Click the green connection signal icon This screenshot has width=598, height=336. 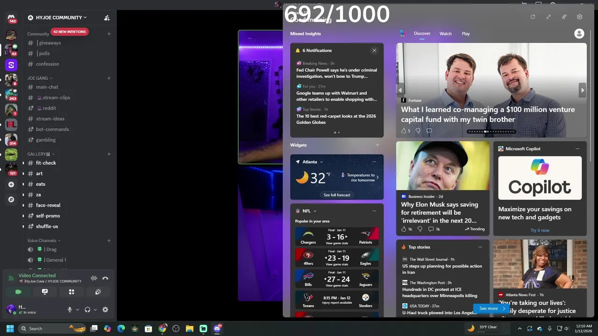click(x=11, y=278)
